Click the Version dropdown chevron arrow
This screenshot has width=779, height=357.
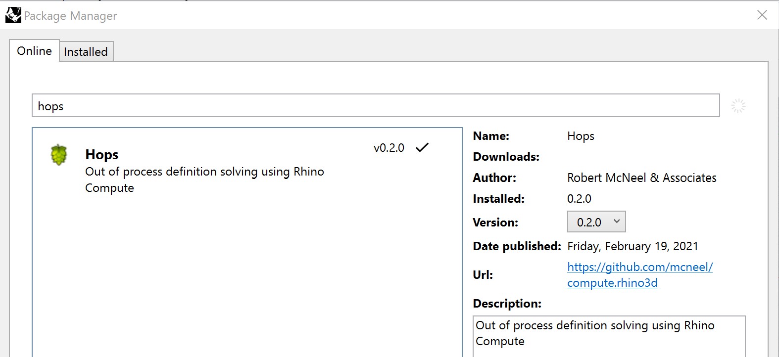click(x=617, y=222)
